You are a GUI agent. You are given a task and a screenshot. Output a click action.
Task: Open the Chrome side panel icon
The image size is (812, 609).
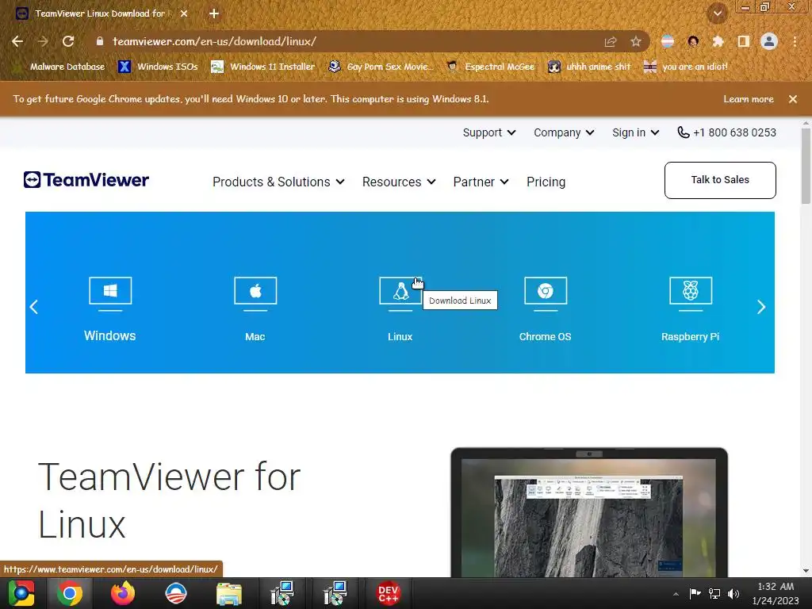744,41
